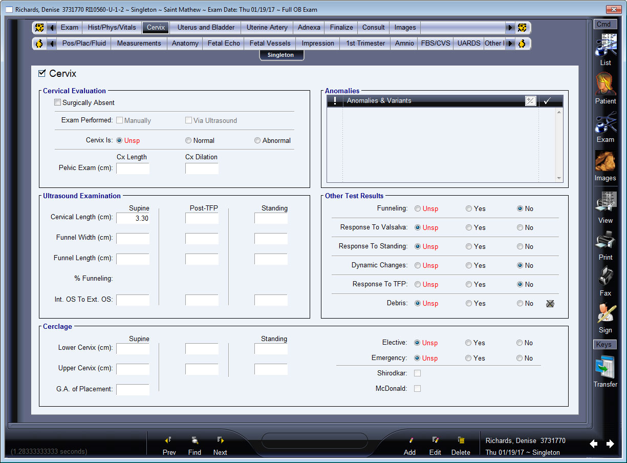The width and height of the screenshot is (627, 463).
Task: Click the Transfer icon in sidebar
Action: coord(606,367)
